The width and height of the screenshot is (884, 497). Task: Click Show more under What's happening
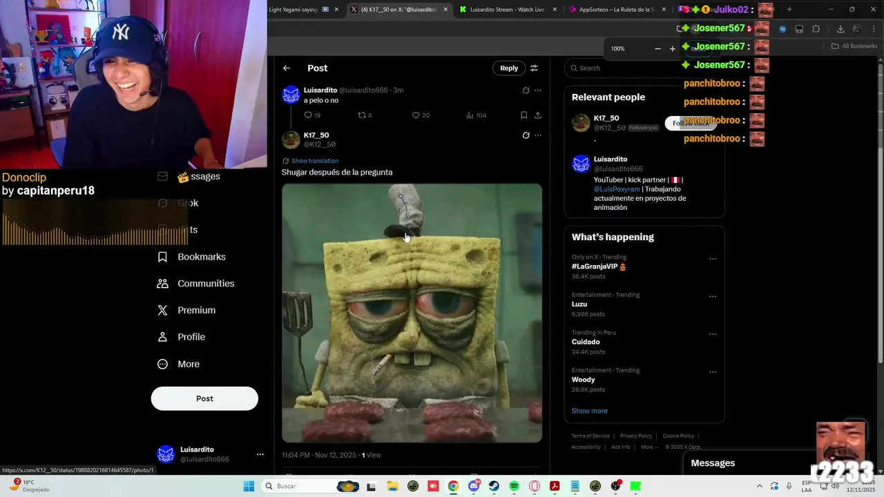(x=590, y=411)
